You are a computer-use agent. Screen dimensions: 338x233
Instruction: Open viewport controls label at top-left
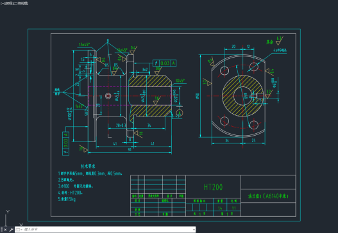(14, 3)
